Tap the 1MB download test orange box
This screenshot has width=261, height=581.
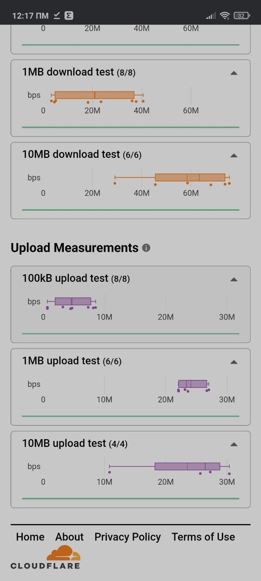point(95,95)
